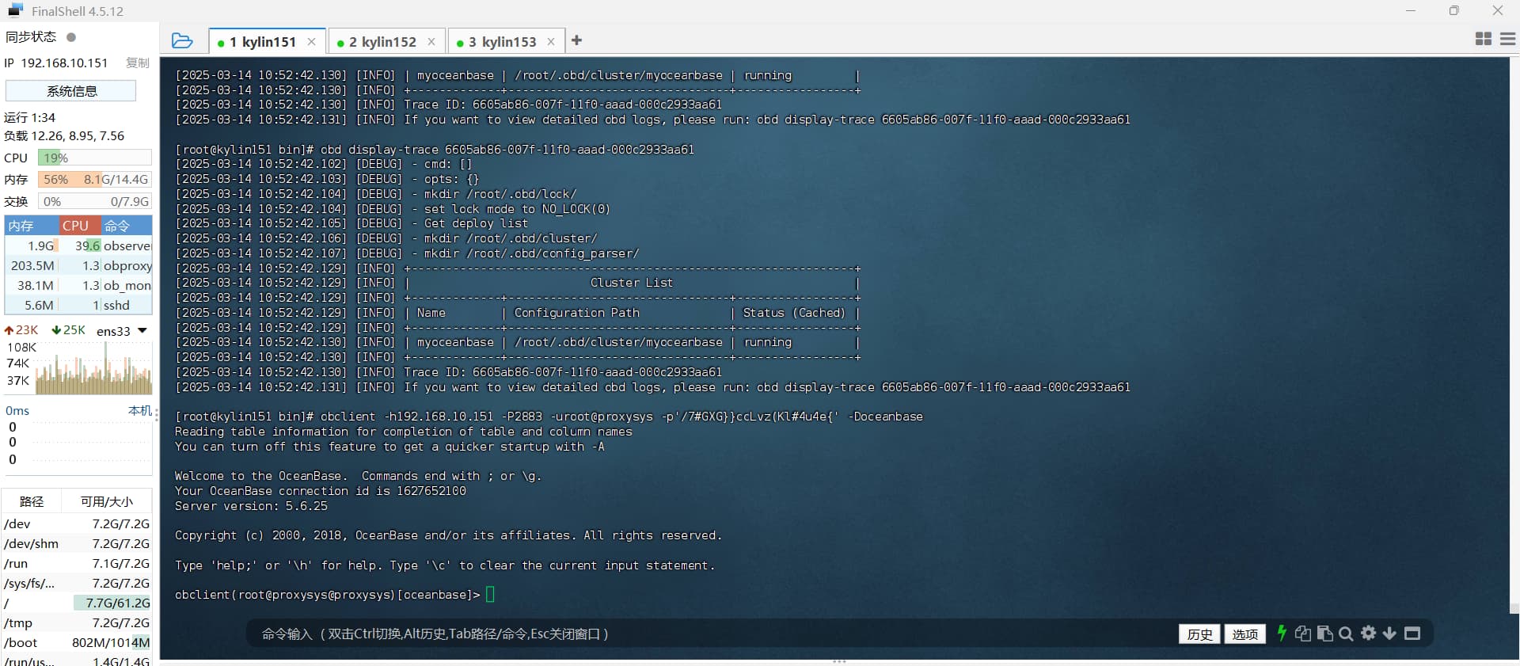Click the download speed 25K indicator
Image resolution: width=1520 pixels, height=666 pixels.
point(69,330)
